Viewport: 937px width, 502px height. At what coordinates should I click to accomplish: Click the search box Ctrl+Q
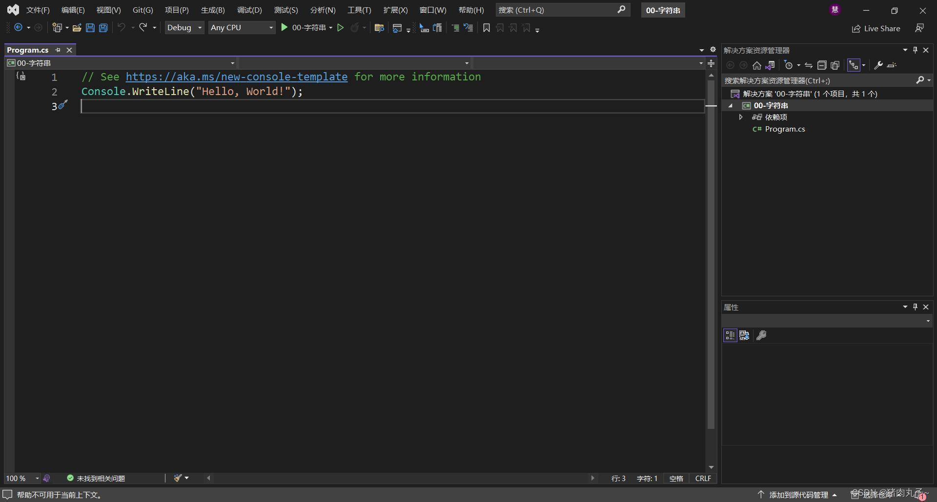pyautogui.click(x=563, y=10)
